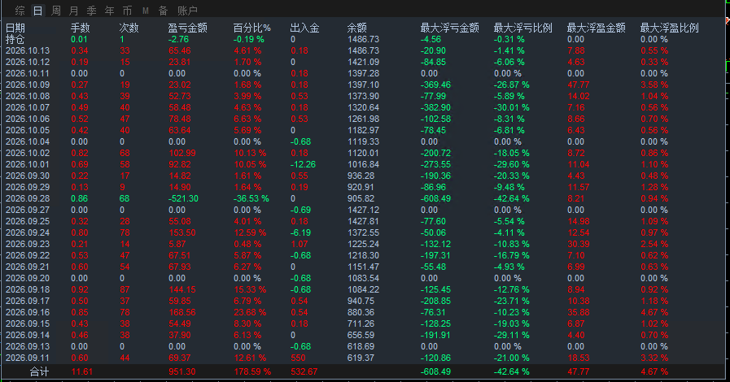This screenshot has height=382, width=730.
Task: Click the 最大浮盈金额 column header
Action: coord(596,28)
